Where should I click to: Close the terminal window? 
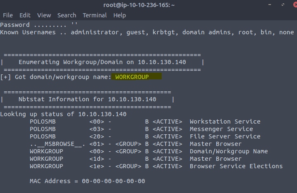coord(295,5)
